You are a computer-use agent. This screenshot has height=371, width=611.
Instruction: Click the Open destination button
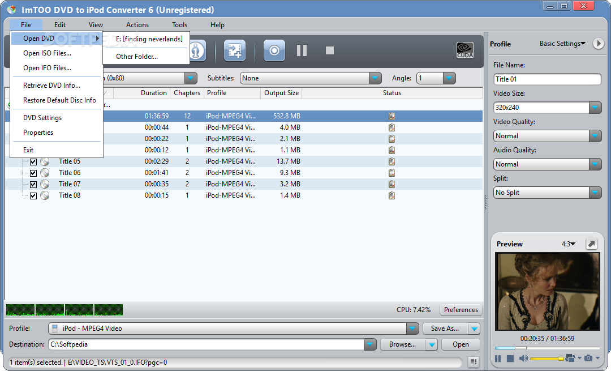point(461,344)
